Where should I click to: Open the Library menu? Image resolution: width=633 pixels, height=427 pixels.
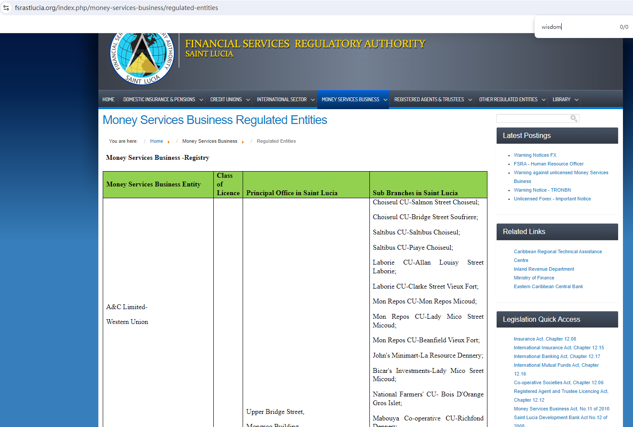pyautogui.click(x=561, y=100)
